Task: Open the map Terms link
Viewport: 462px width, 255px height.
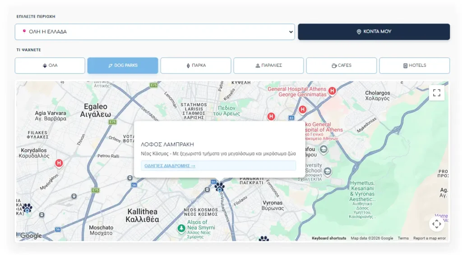Action: (x=403, y=238)
